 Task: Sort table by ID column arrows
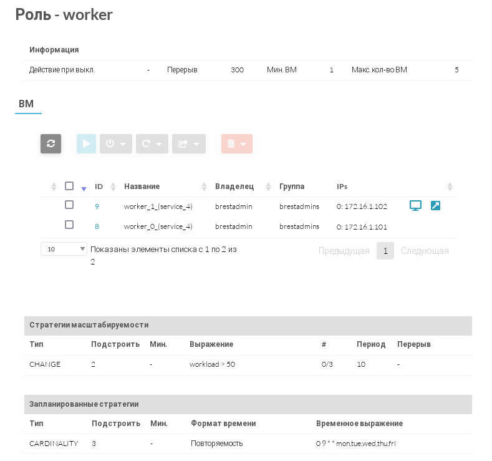point(113,187)
